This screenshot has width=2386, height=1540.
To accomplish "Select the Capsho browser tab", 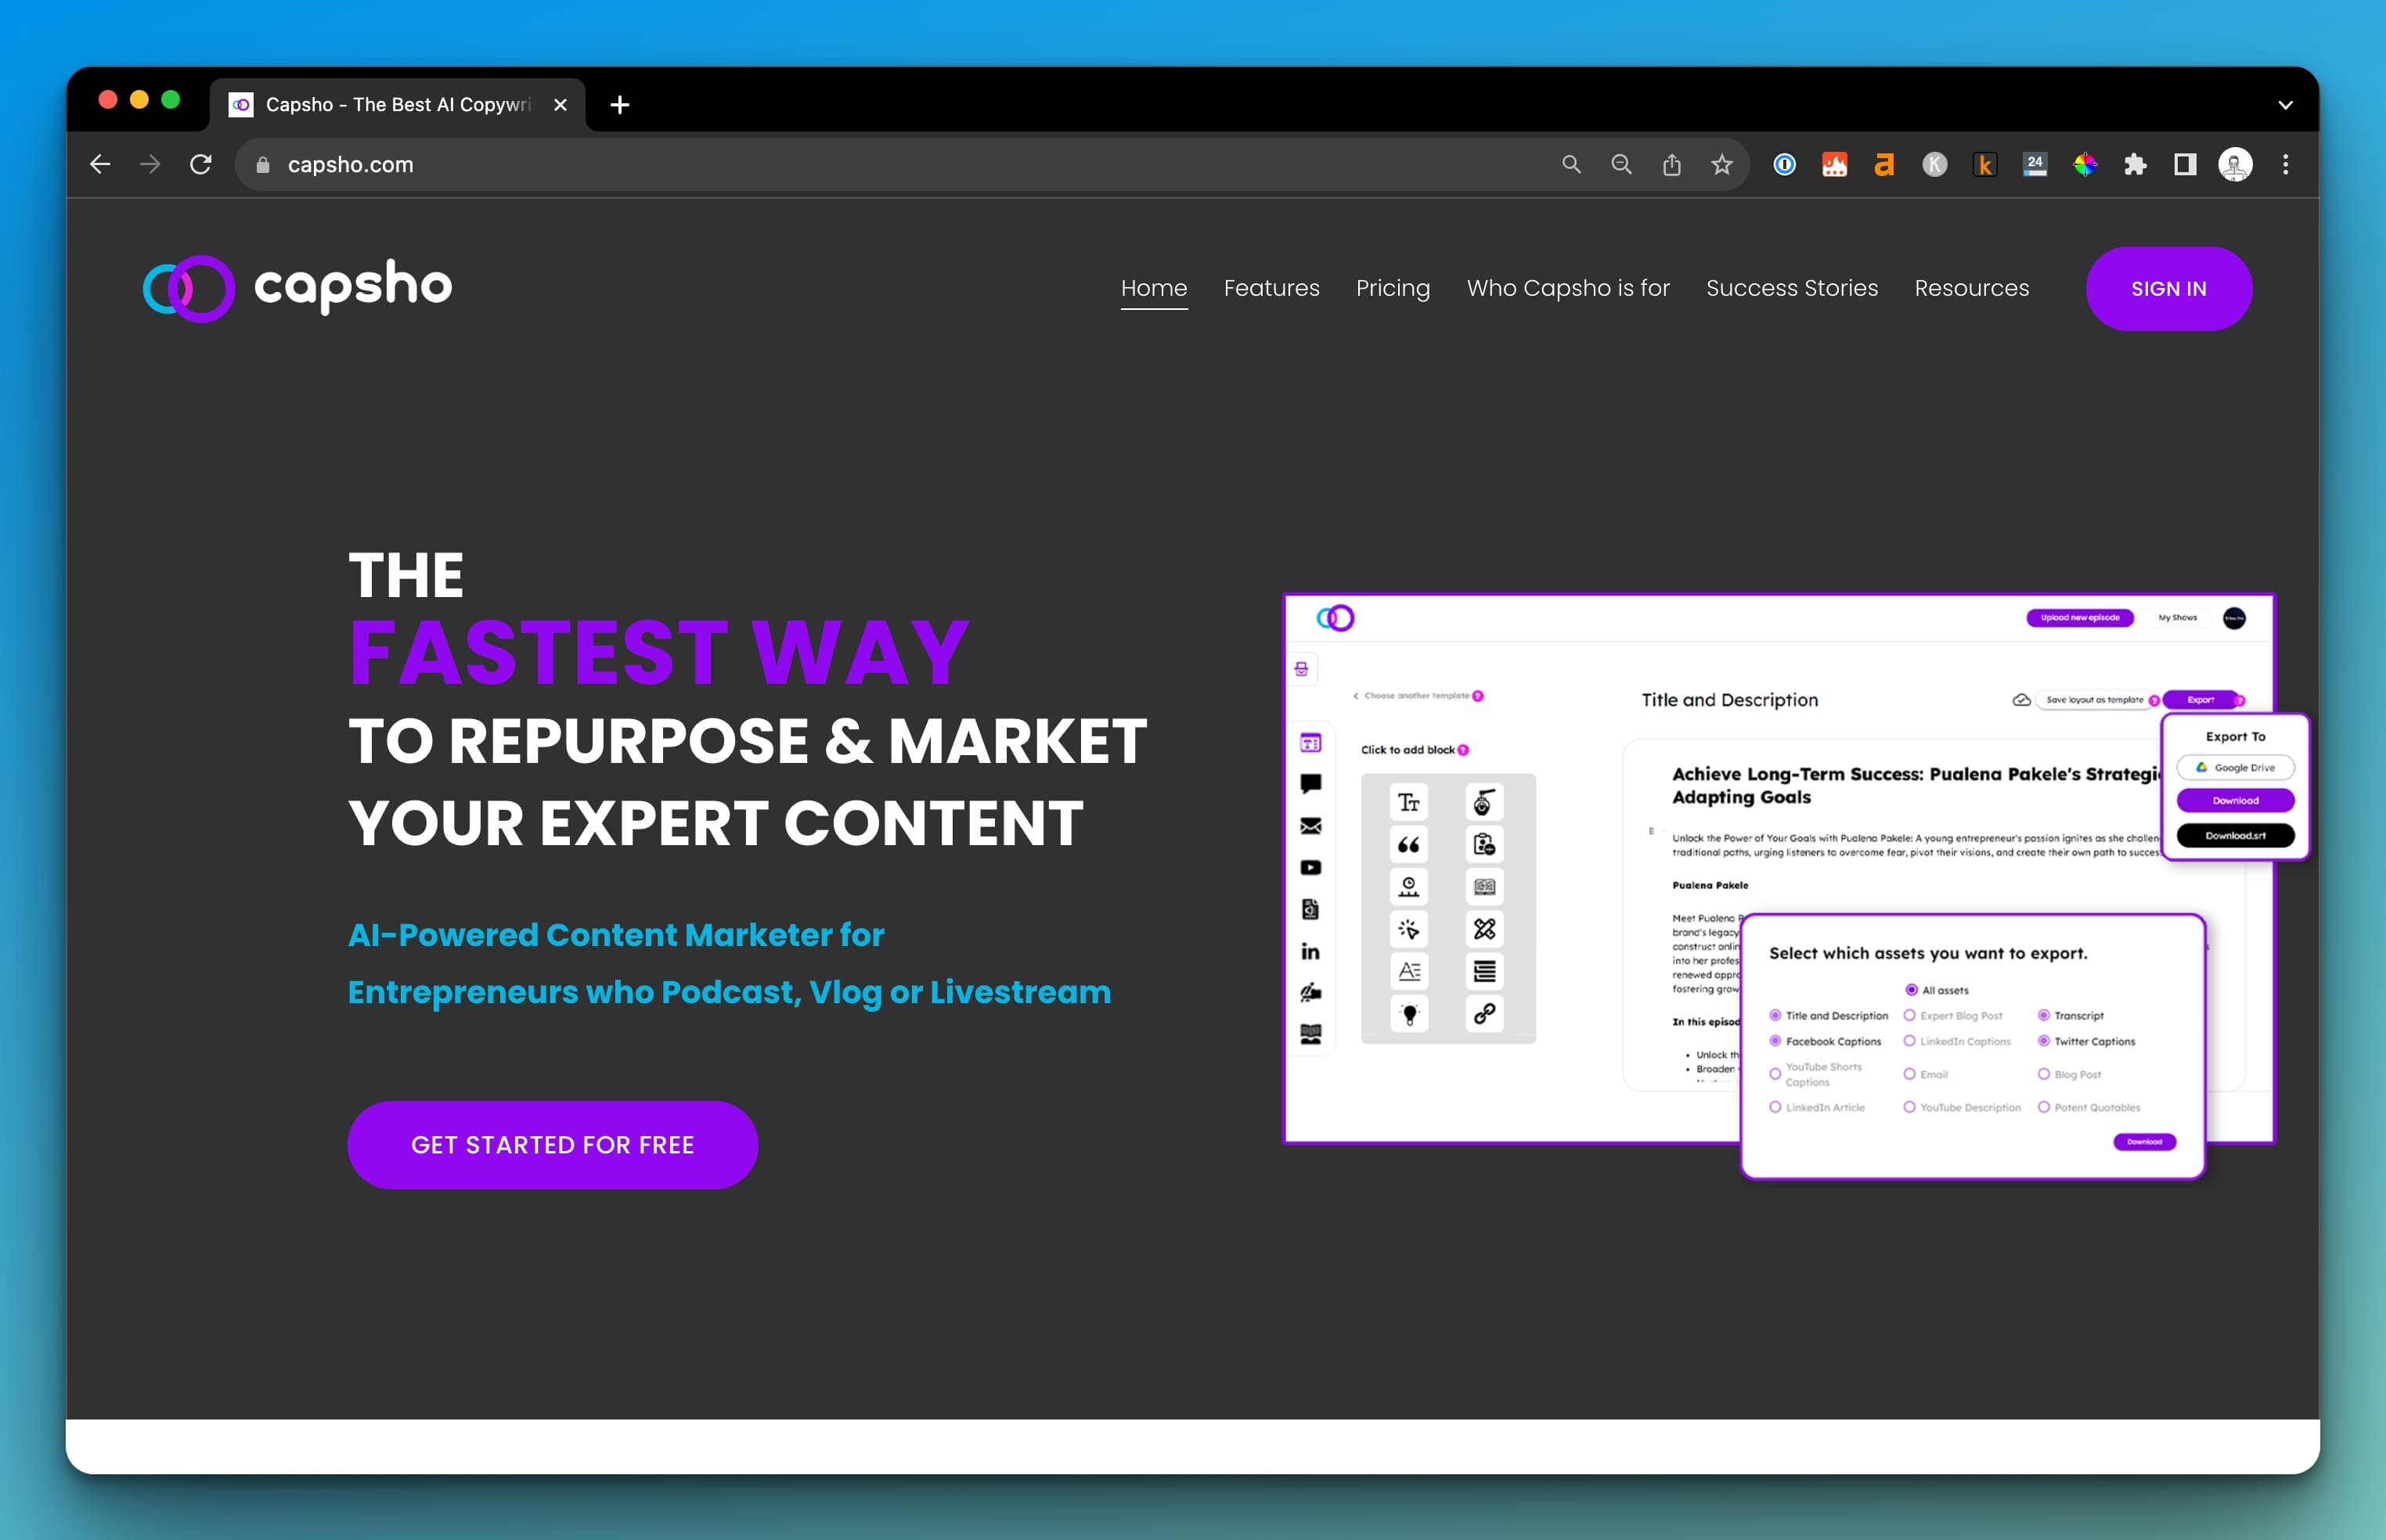I will pyautogui.click(x=397, y=105).
